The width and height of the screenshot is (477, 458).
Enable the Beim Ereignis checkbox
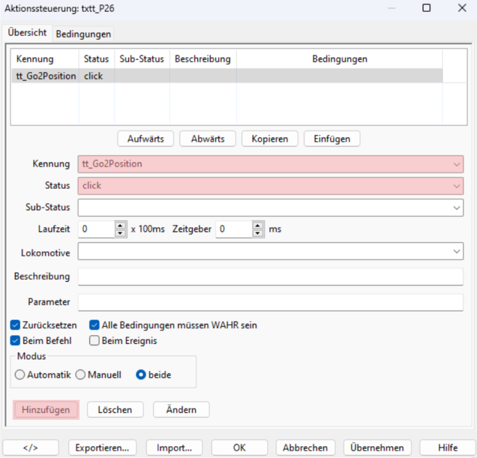point(94,341)
